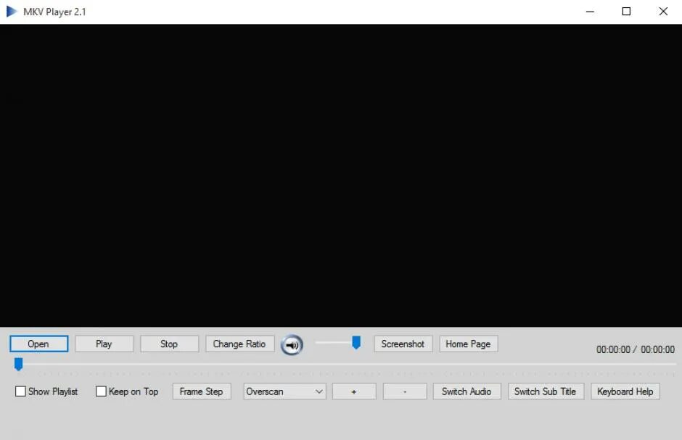The height and width of the screenshot is (440, 682).
Task: Minimize the MKV Player window
Action: click(590, 12)
